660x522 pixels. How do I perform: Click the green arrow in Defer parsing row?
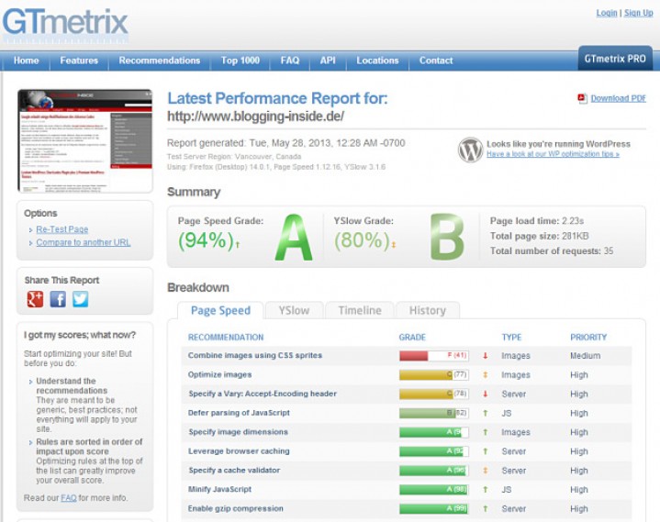tap(486, 413)
